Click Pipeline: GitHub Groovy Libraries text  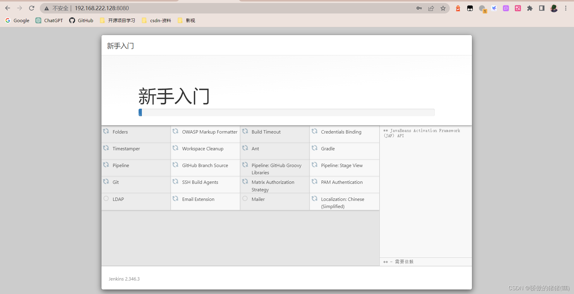click(277, 169)
